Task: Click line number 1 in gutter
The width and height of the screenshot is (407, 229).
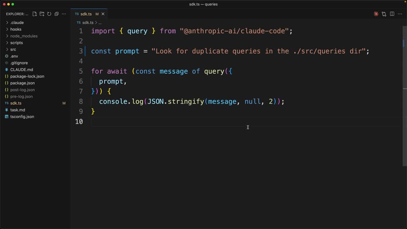Action: (x=81, y=31)
